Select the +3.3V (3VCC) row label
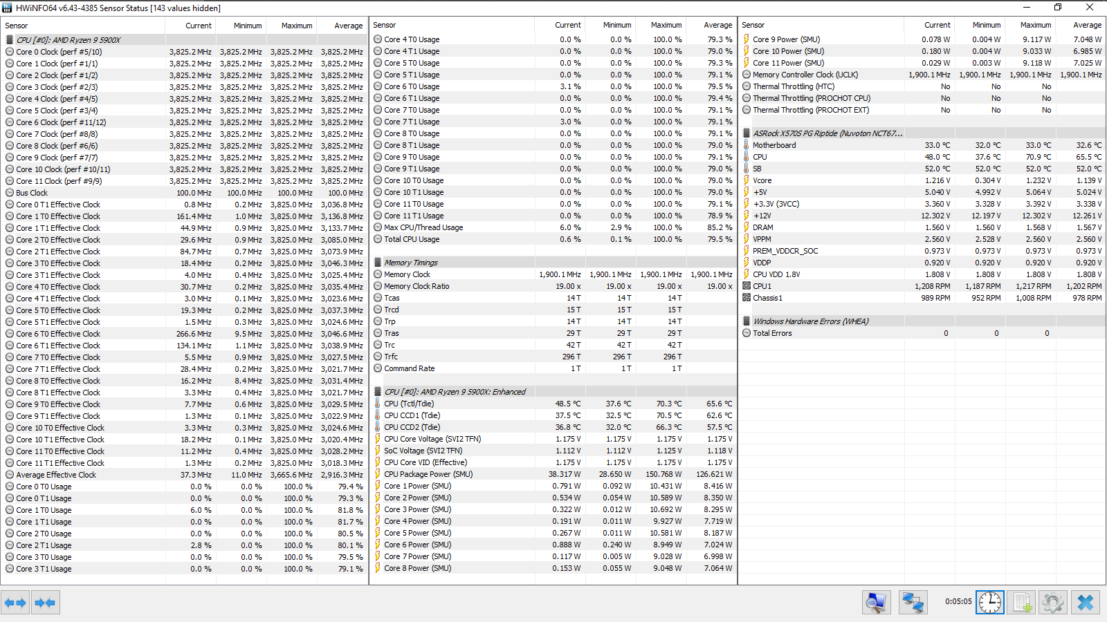 776,204
